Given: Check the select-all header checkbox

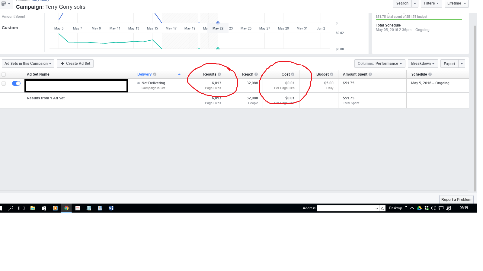Looking at the screenshot, I should 4,74.
